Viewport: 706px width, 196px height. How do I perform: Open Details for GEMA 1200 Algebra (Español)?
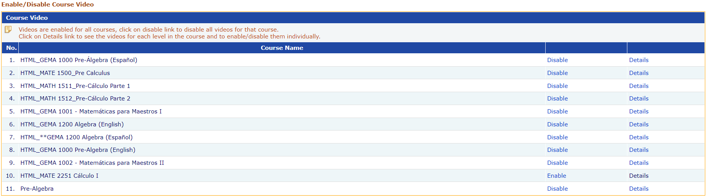click(638, 137)
